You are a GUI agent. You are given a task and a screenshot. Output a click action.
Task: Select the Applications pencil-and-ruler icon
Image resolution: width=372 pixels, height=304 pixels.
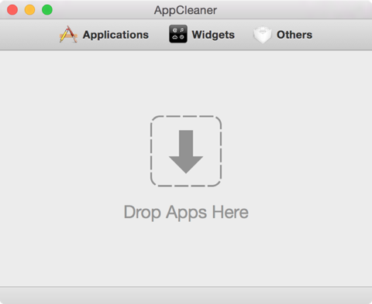point(68,34)
